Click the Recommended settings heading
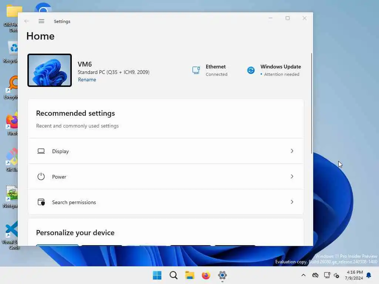Screen dimensions: 379x284 click(x=76, y=113)
